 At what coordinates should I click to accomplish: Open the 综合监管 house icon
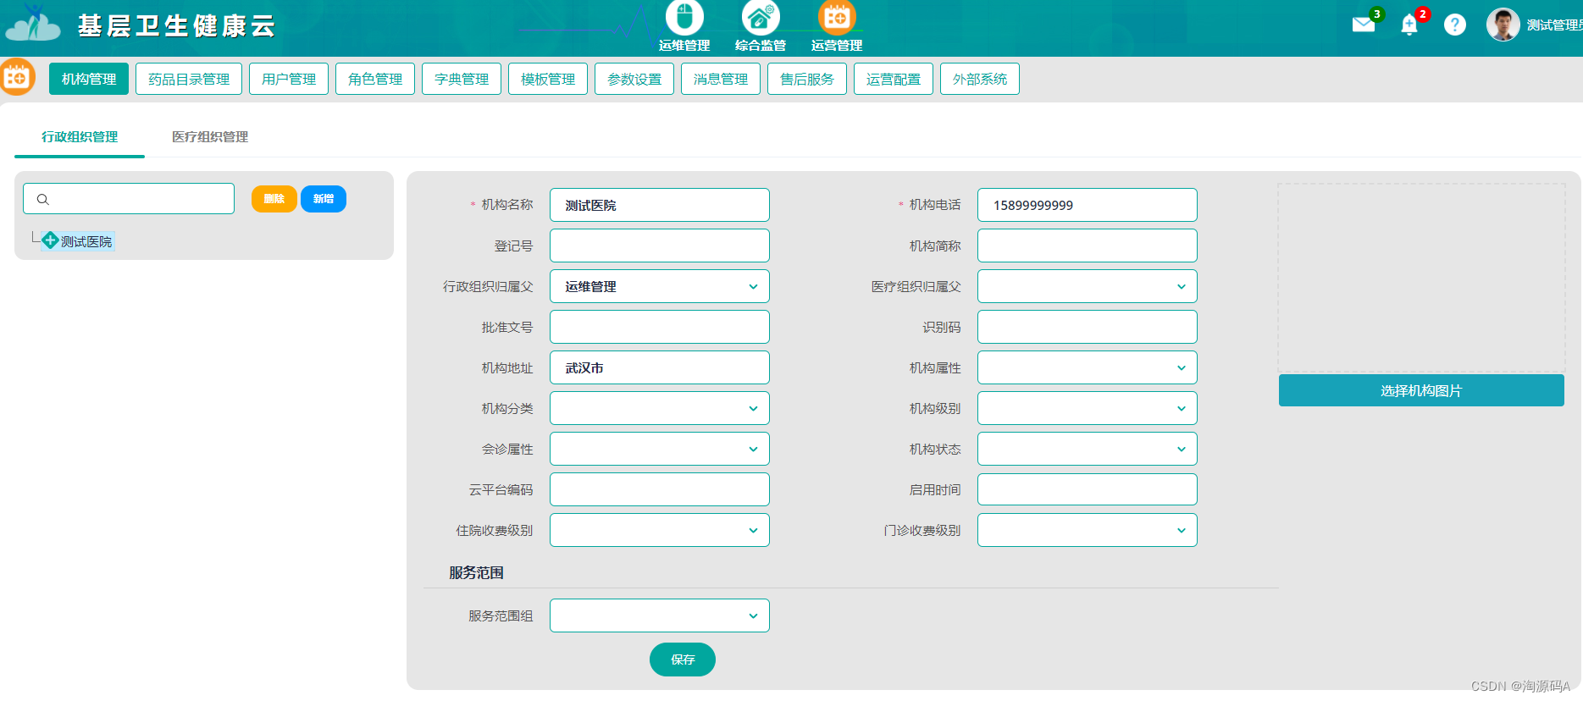(761, 17)
